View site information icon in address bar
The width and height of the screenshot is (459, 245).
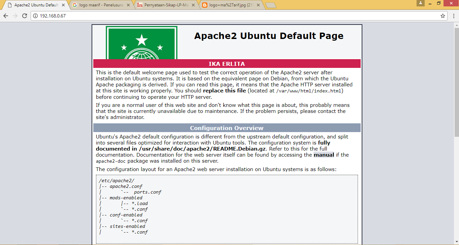(36, 16)
